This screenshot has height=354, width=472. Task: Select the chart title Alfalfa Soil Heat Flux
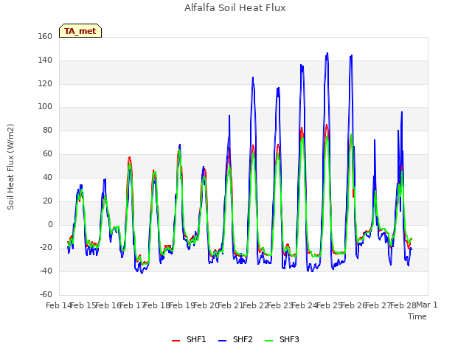tap(235, 8)
